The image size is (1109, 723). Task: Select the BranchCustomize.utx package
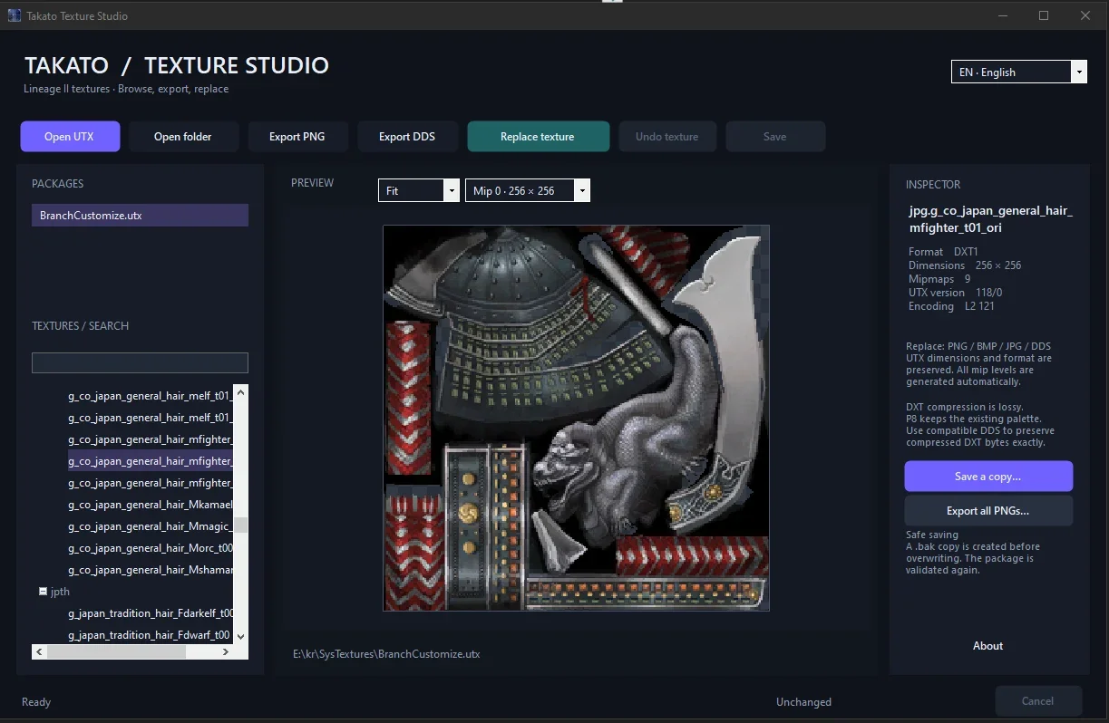[140, 216]
